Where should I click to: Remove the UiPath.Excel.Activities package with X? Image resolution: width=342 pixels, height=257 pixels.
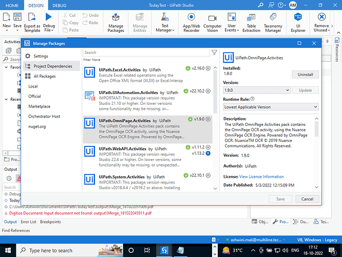point(208,68)
